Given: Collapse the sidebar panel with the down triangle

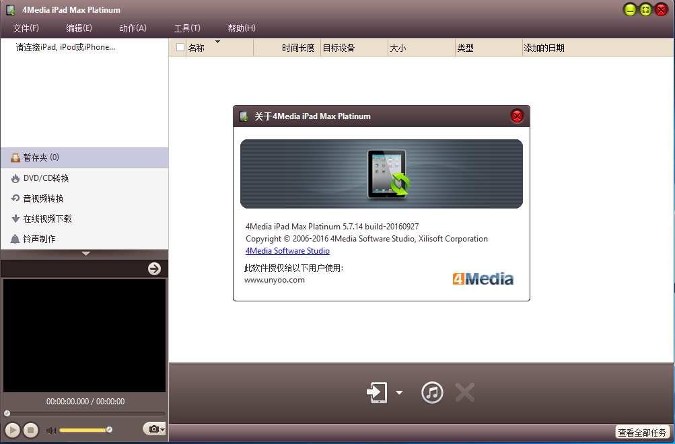Looking at the screenshot, I should click(85, 254).
